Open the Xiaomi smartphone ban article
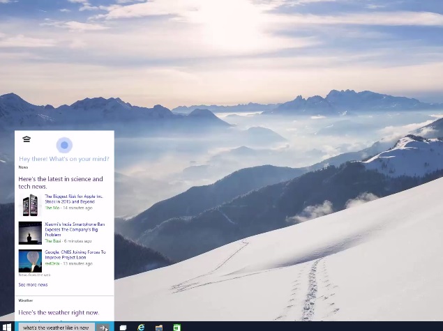 [75, 229]
